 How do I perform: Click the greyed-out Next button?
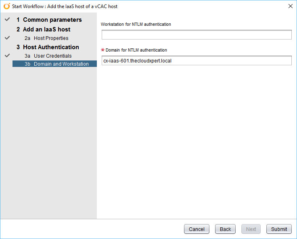251,229
